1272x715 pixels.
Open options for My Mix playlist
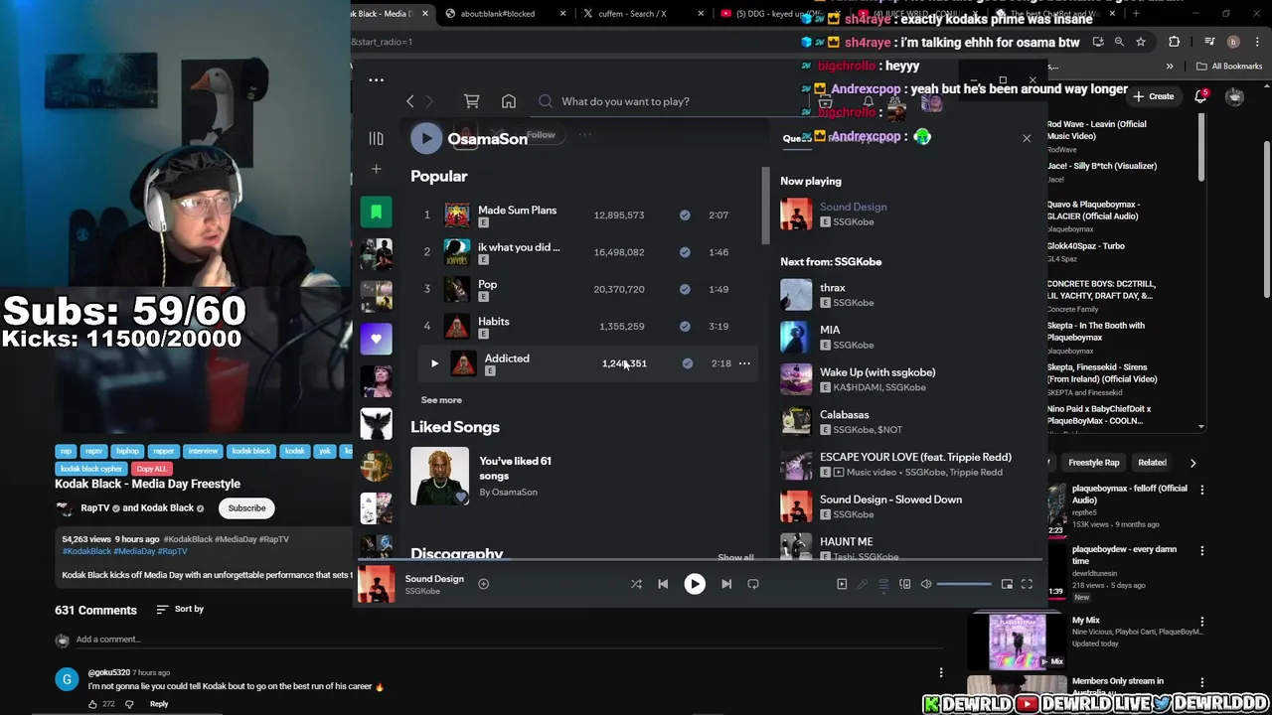click(1201, 622)
